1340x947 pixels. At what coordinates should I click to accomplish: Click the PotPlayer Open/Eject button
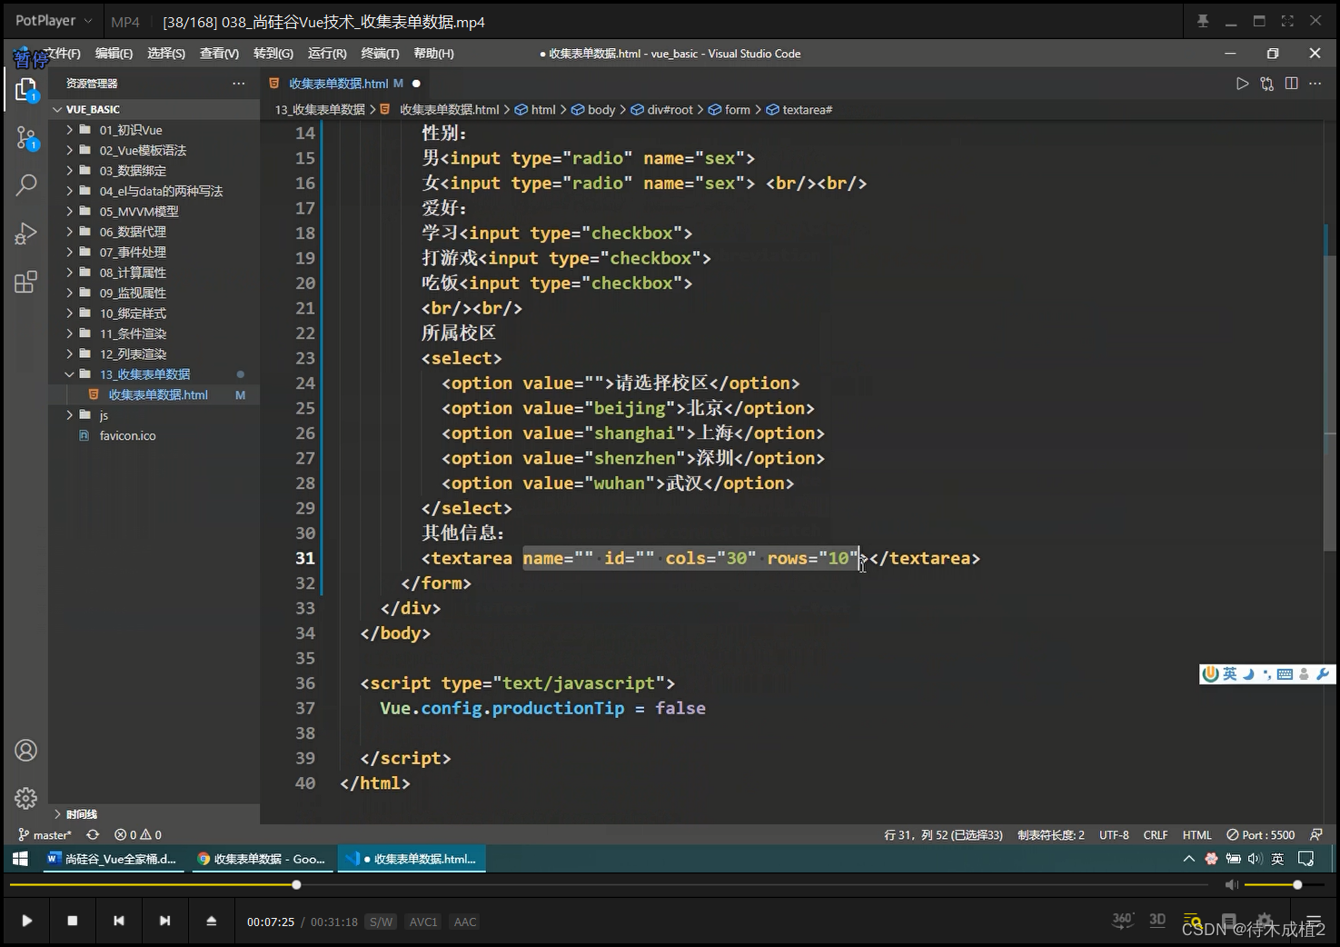211,921
